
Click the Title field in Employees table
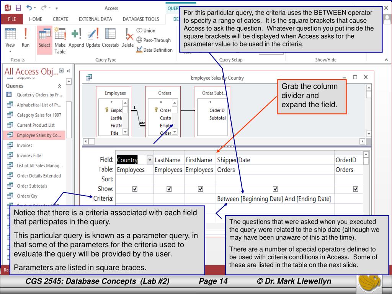coord(114,133)
